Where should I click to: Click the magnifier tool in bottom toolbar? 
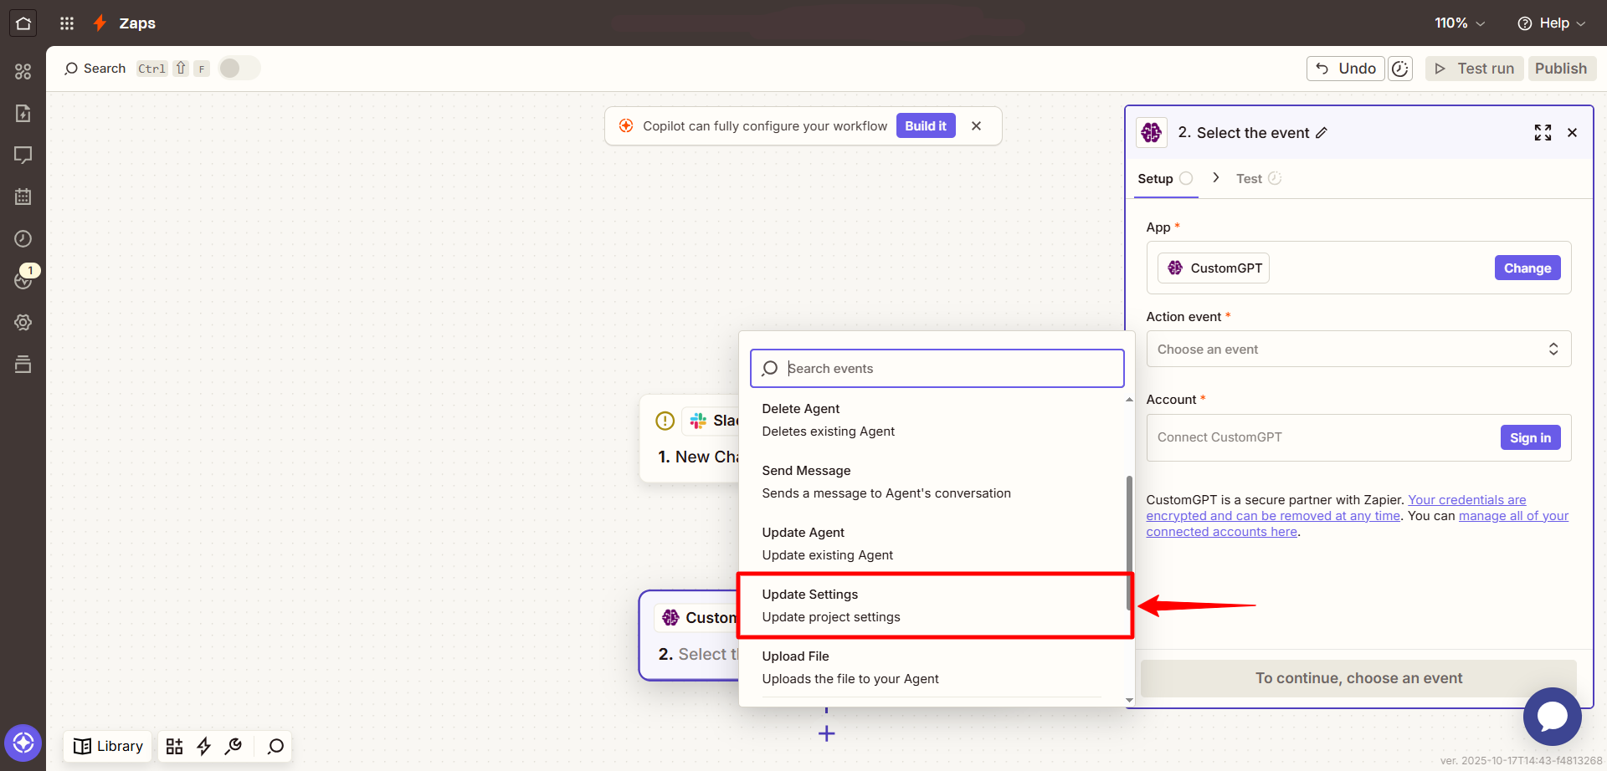click(x=275, y=746)
